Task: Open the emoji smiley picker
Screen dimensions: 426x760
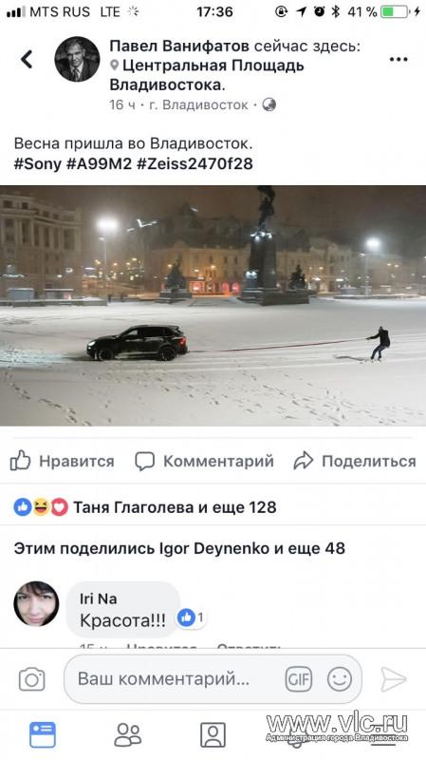Action: (340, 679)
